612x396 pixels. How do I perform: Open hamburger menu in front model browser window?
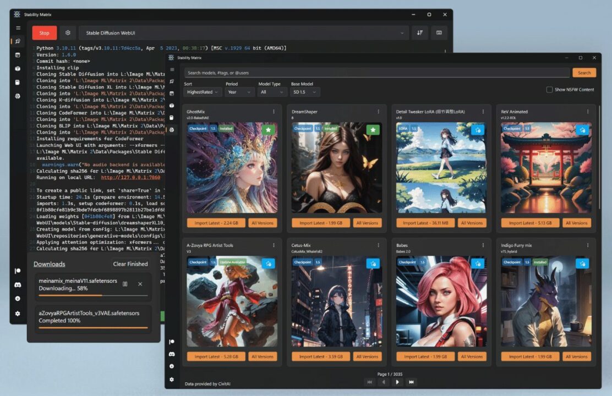click(172, 69)
